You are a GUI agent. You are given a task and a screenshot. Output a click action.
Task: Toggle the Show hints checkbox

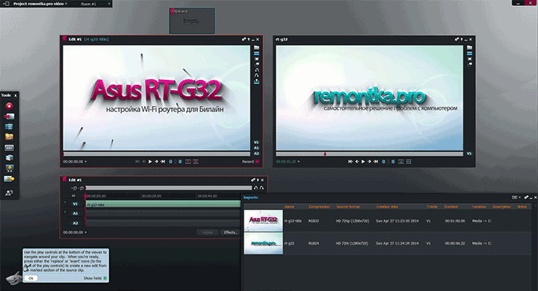[105, 278]
